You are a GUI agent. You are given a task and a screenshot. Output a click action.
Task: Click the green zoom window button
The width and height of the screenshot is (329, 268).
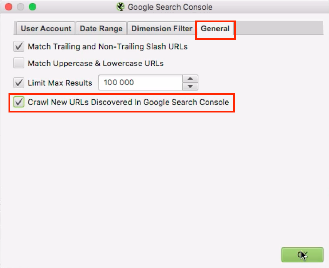point(32,7)
